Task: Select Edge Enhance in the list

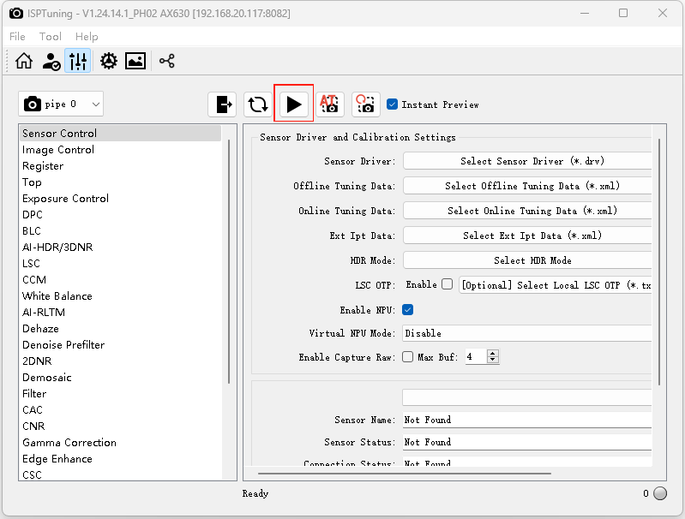Action: pos(120,459)
